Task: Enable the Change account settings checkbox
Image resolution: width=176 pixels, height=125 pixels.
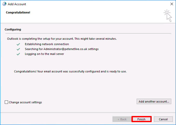Action: pyautogui.click(x=6, y=102)
